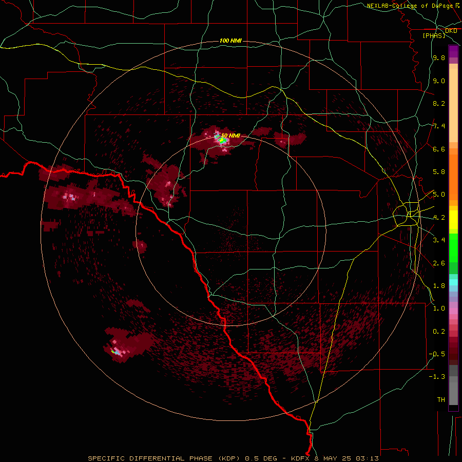Image resolution: width=462 pixels, height=462 pixels.
Task: Click the large peach segment of color bar
Action: (453, 105)
